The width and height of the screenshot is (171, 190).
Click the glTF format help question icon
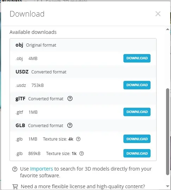(70, 99)
